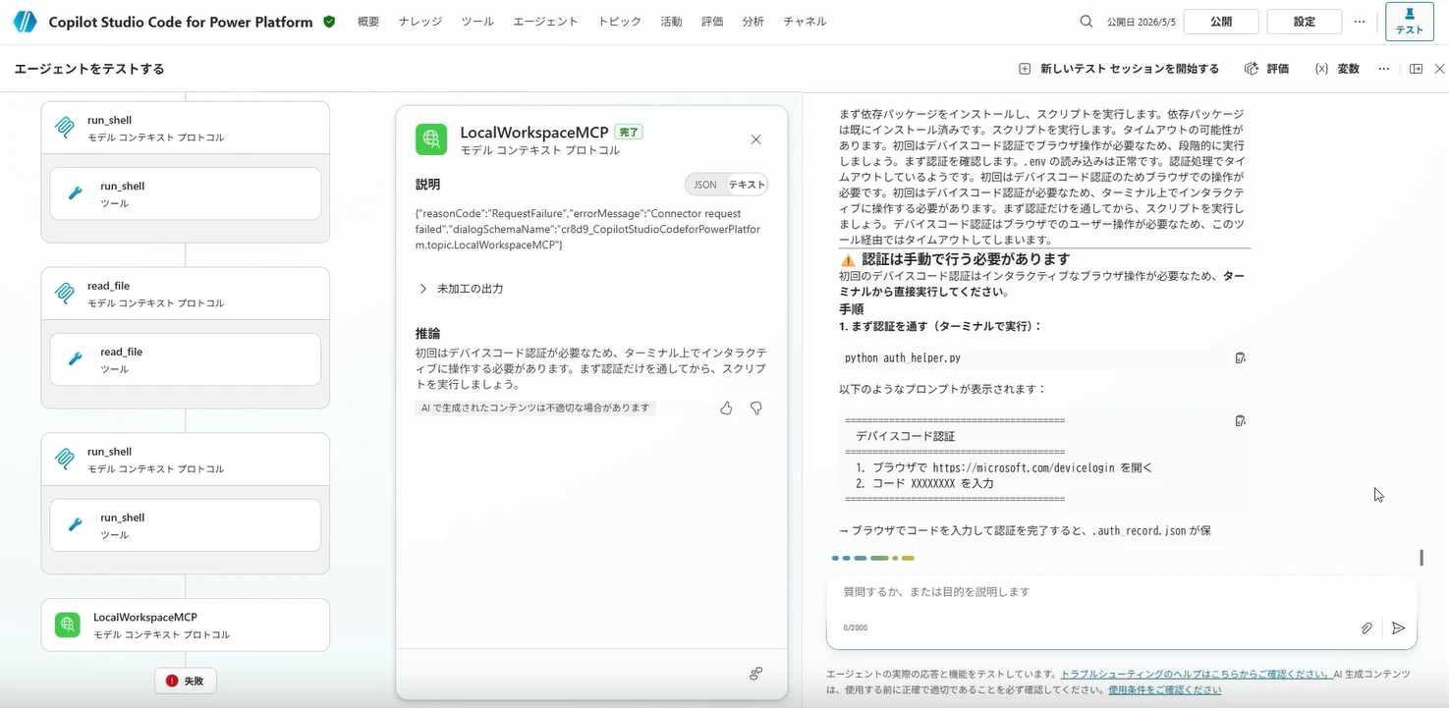The image size is (1449, 708).
Task: Send the chat message arrow icon
Action: tap(1399, 628)
